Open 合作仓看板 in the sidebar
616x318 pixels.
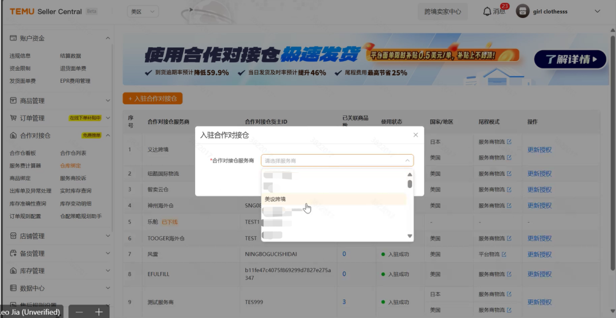point(23,154)
